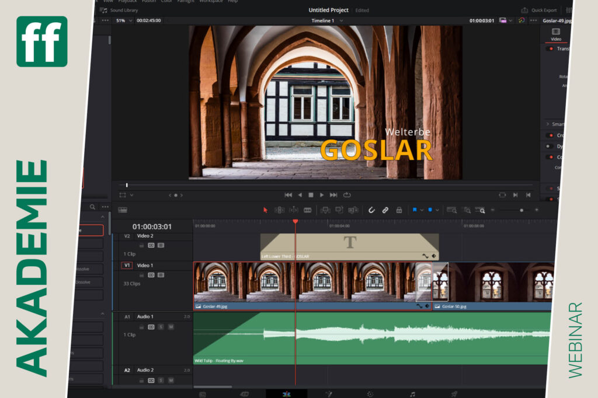Screen dimensions: 598x398
Task: Select the Left Lower Third title clip
Action: click(x=349, y=247)
